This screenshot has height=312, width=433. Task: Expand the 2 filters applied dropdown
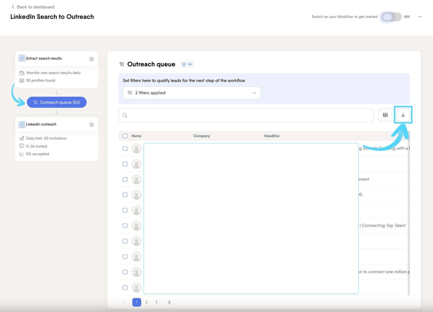(192, 93)
